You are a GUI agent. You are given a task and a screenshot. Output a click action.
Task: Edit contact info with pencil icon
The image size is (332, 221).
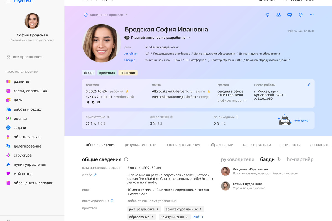click(309, 85)
